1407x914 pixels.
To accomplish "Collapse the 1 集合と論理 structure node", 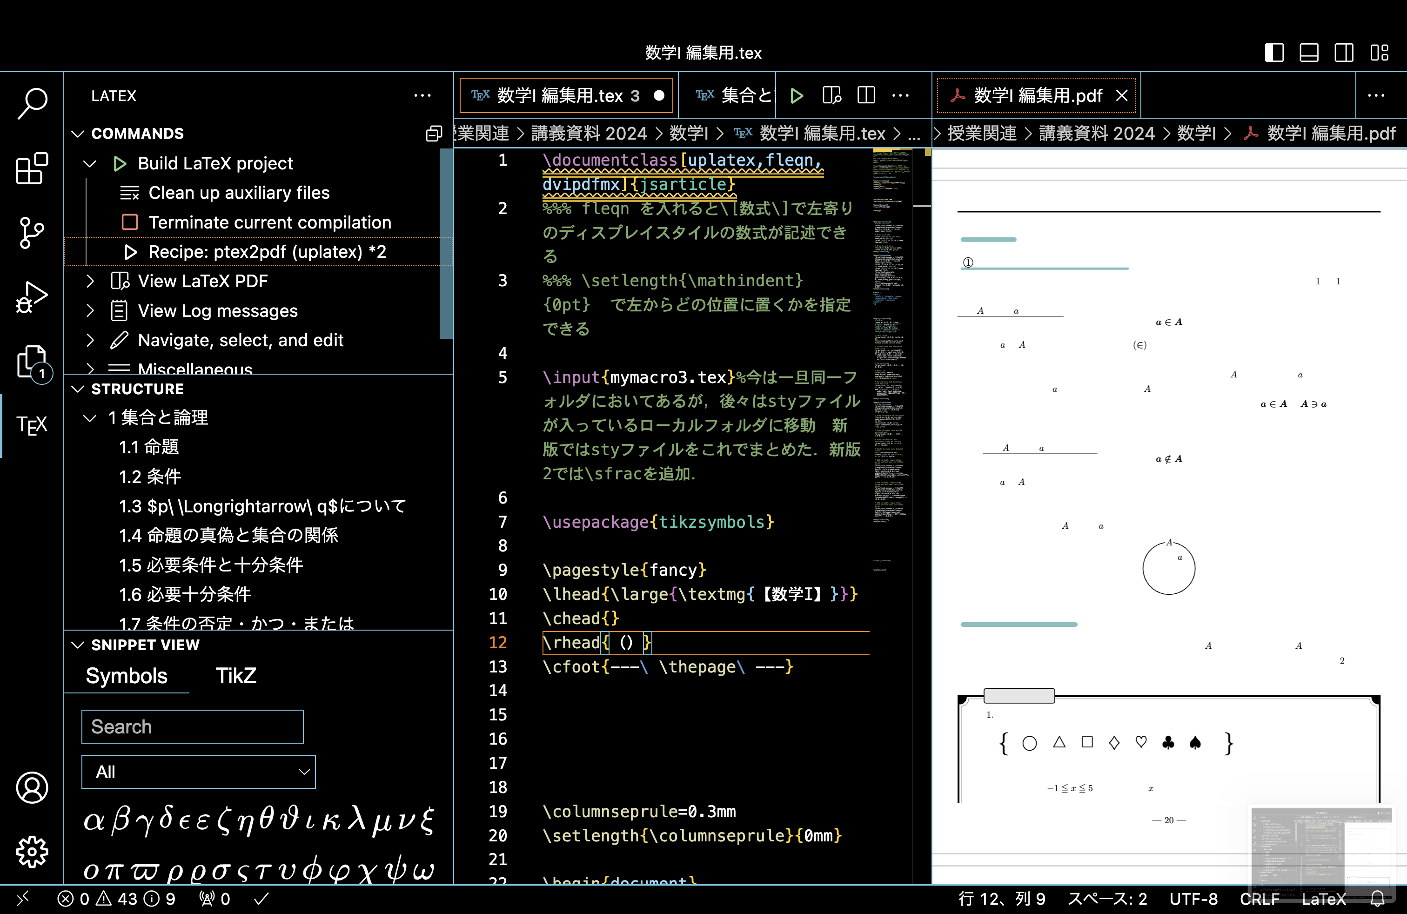I will click(x=90, y=418).
